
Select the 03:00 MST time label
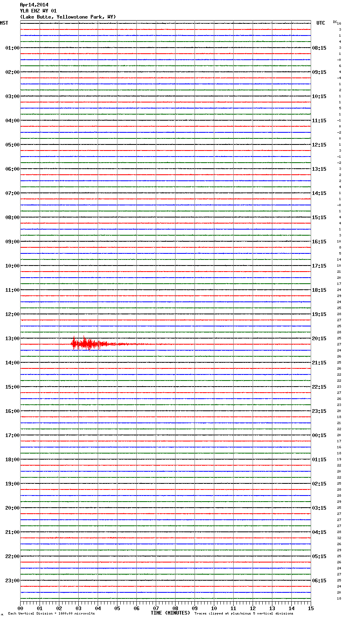coord(12,96)
